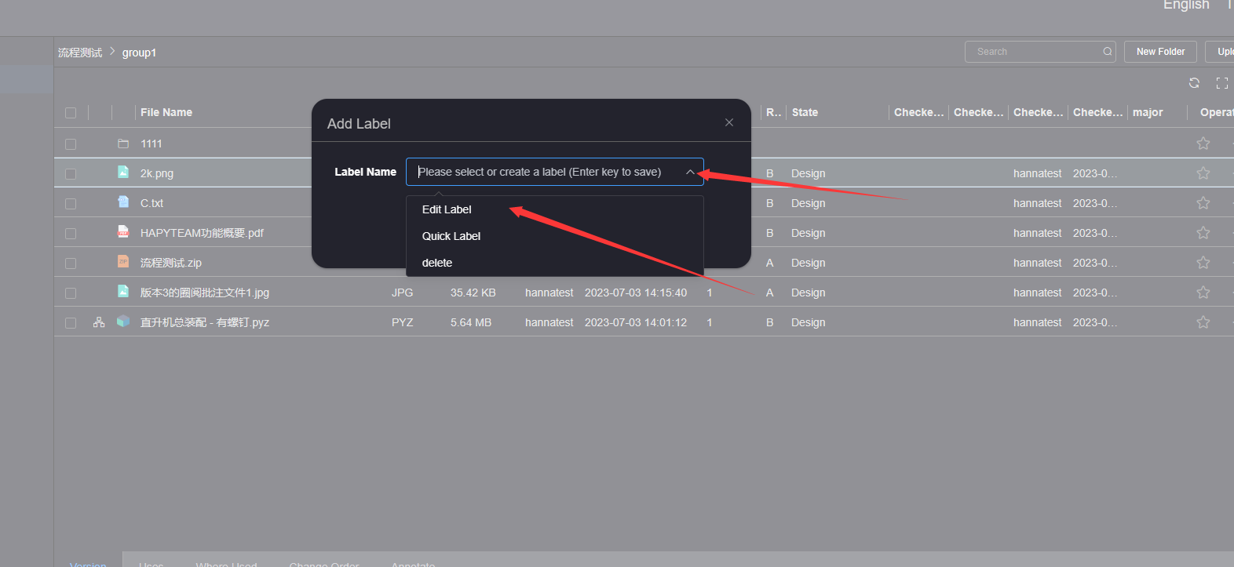Click file name 2k.png
Image resolution: width=1234 pixels, height=567 pixels.
coord(157,173)
